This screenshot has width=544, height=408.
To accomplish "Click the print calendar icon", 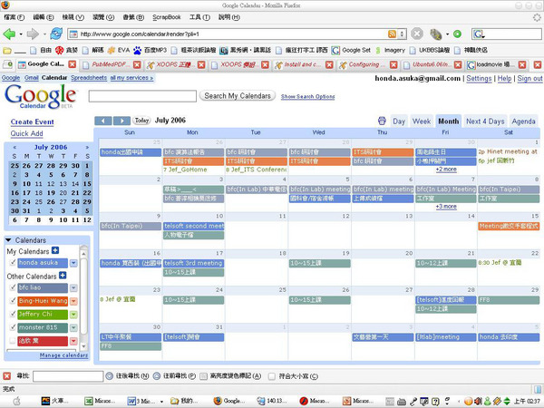I will click(x=382, y=121).
